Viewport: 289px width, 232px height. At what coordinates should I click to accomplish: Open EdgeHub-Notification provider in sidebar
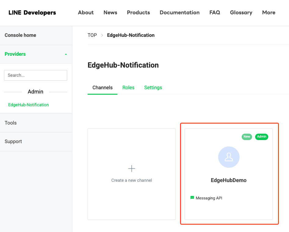click(x=28, y=105)
